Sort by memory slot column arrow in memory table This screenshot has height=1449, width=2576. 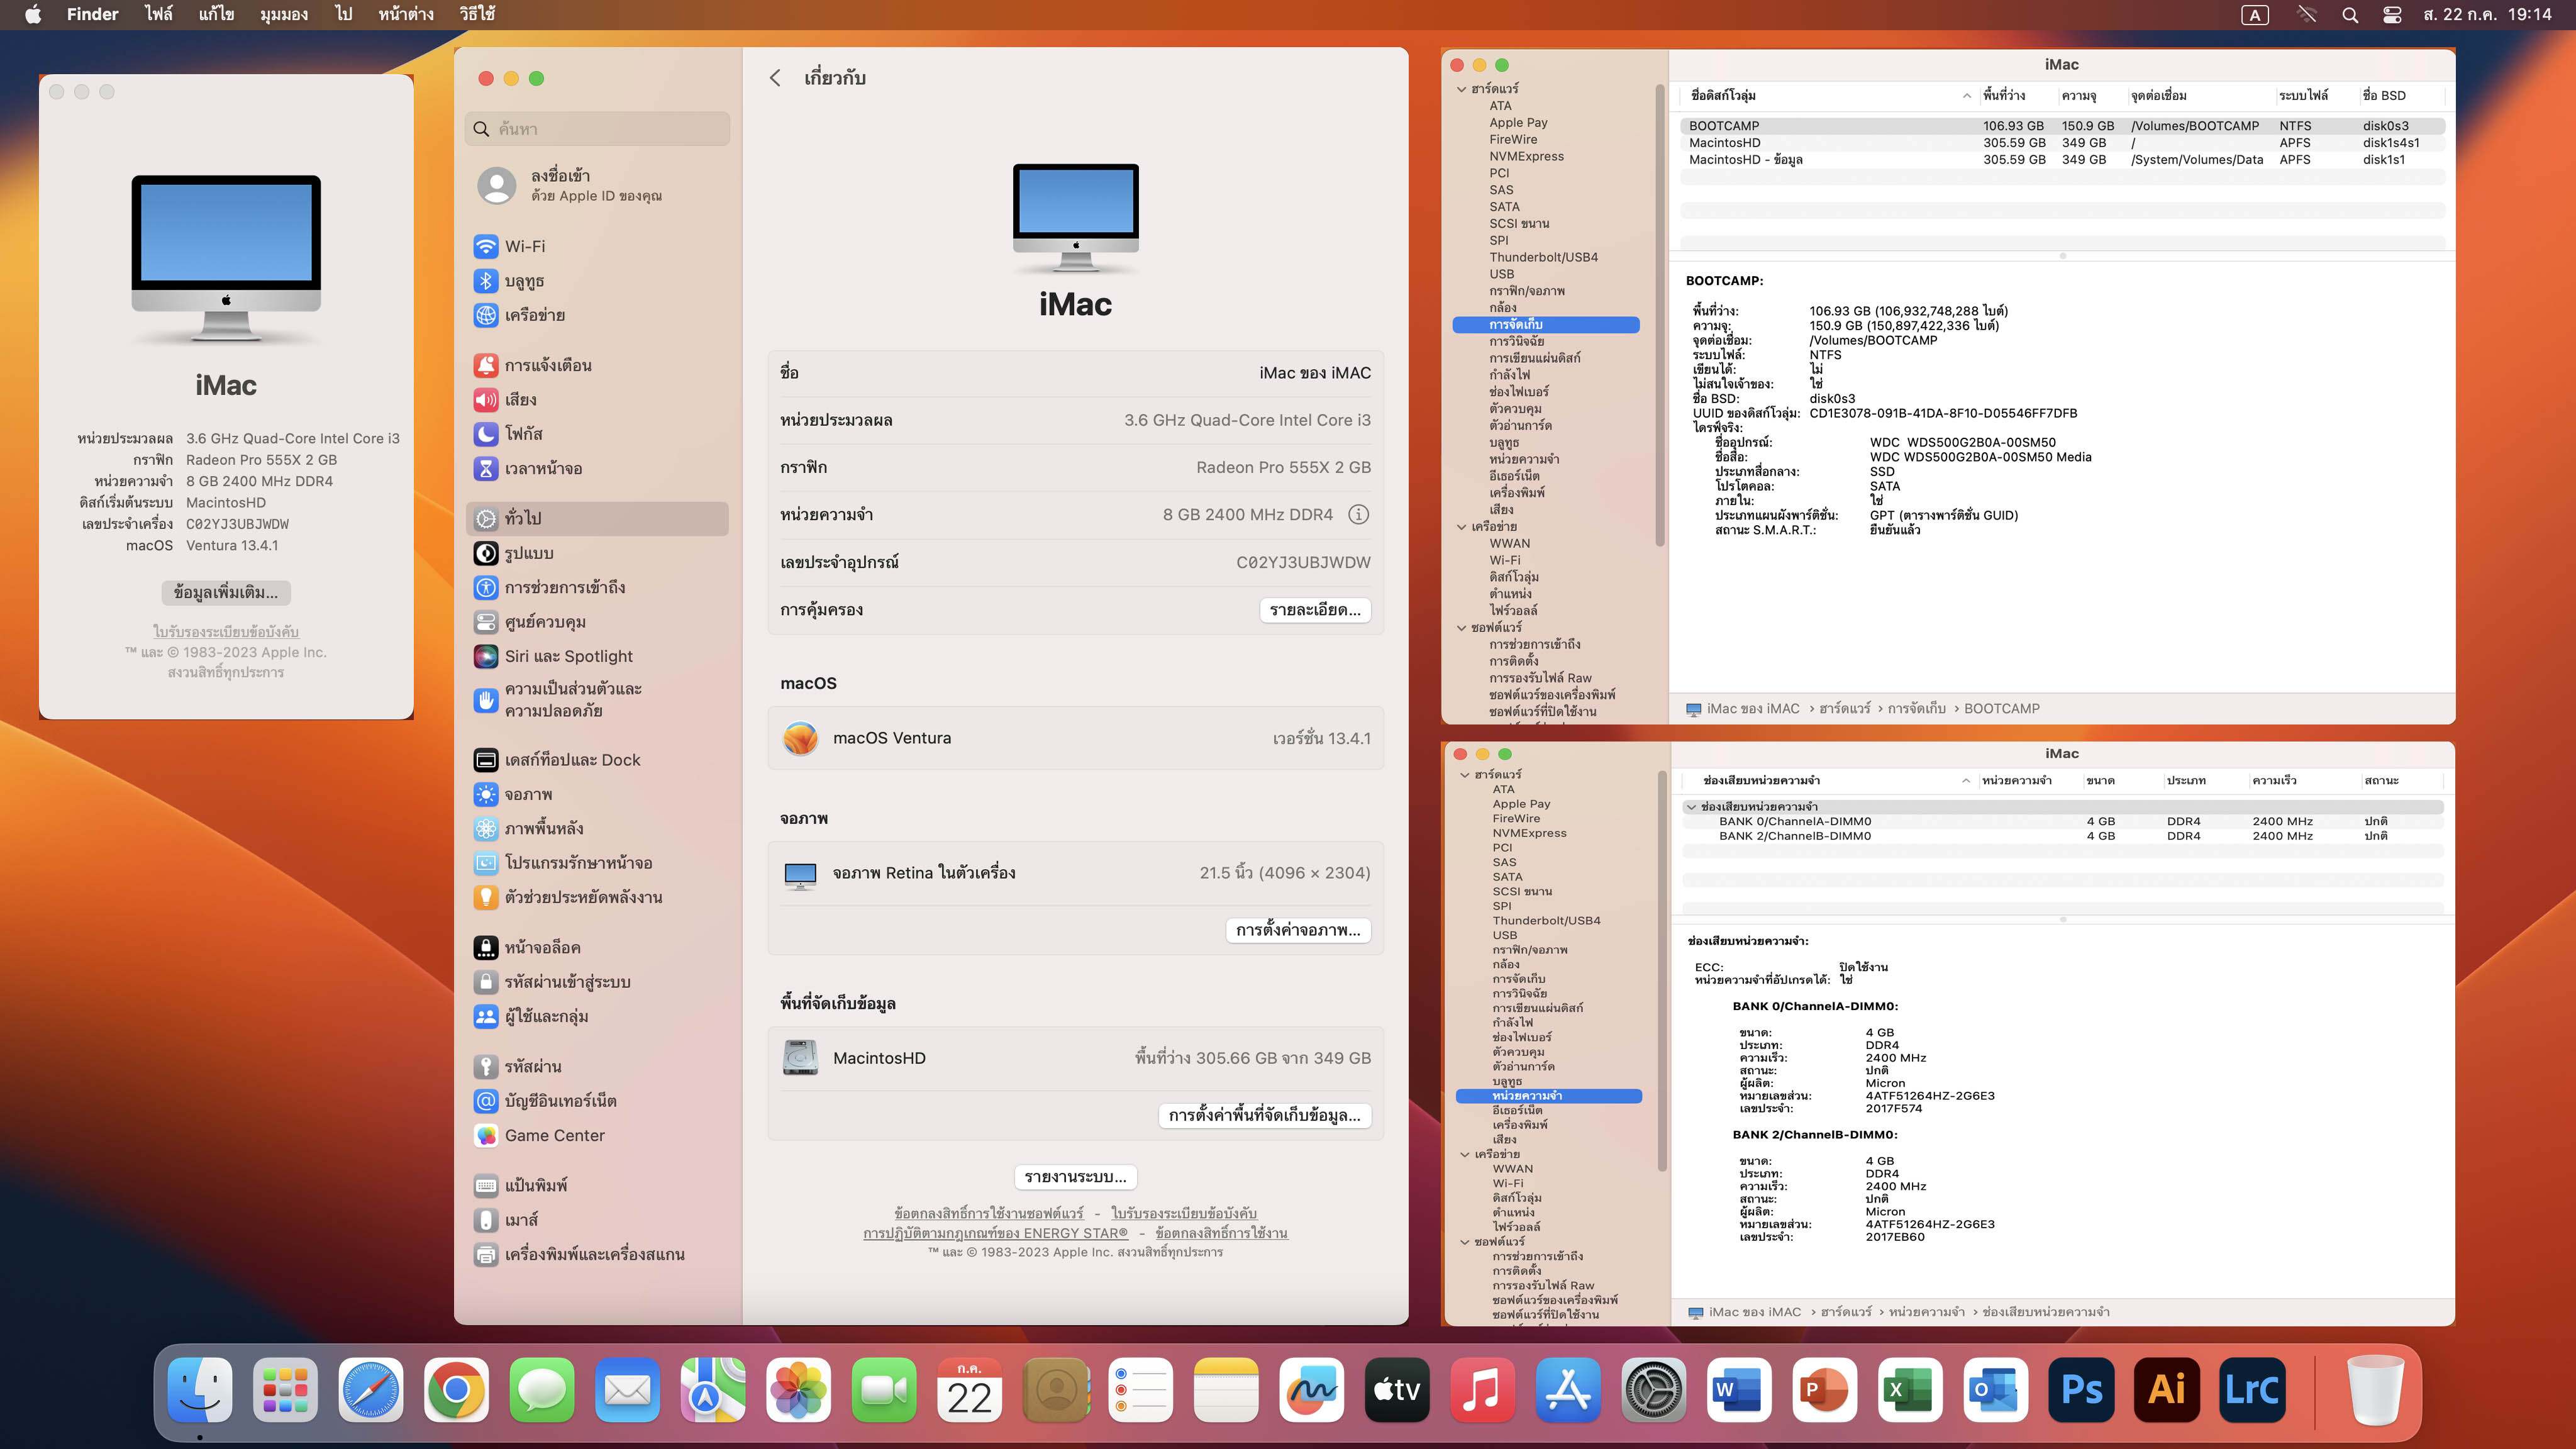tap(1966, 781)
